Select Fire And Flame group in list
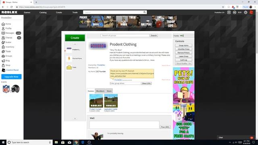This screenshot has width=258, height=145. point(74,58)
